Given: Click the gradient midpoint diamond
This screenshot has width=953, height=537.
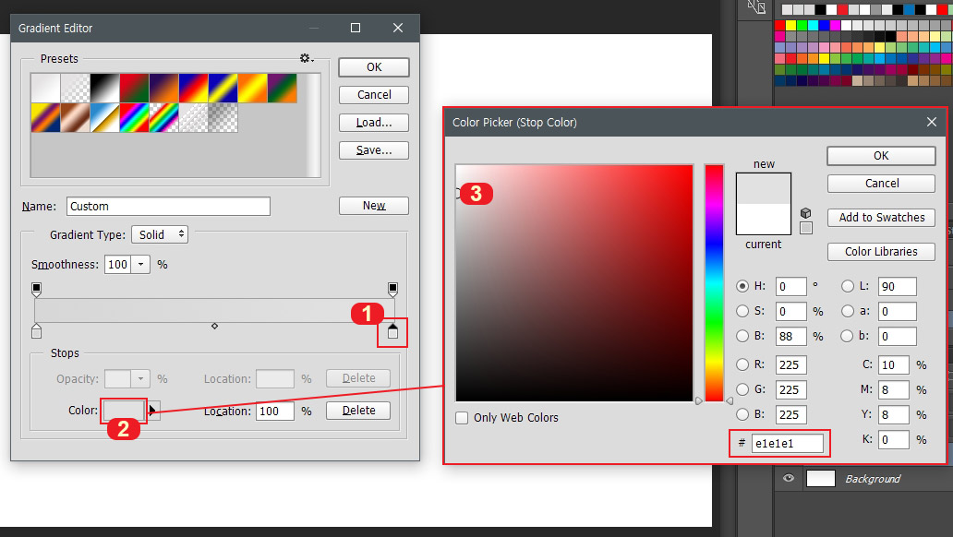Looking at the screenshot, I should pos(214,327).
